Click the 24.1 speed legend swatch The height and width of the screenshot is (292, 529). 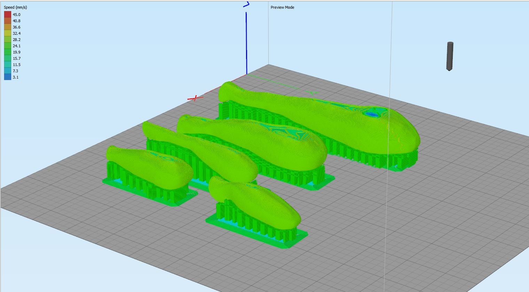tap(8, 46)
